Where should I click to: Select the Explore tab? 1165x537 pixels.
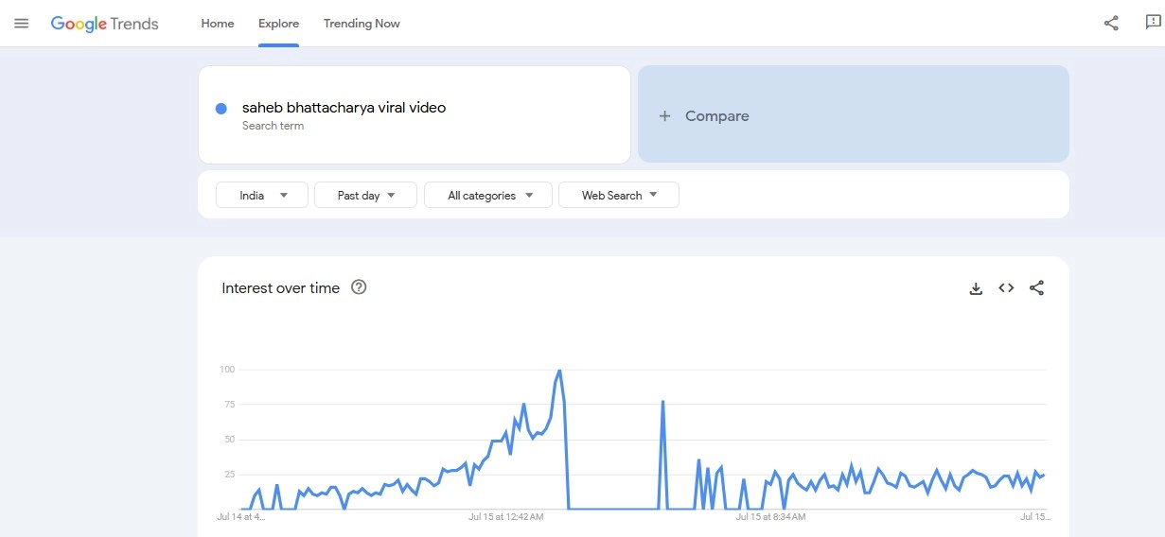tap(278, 24)
